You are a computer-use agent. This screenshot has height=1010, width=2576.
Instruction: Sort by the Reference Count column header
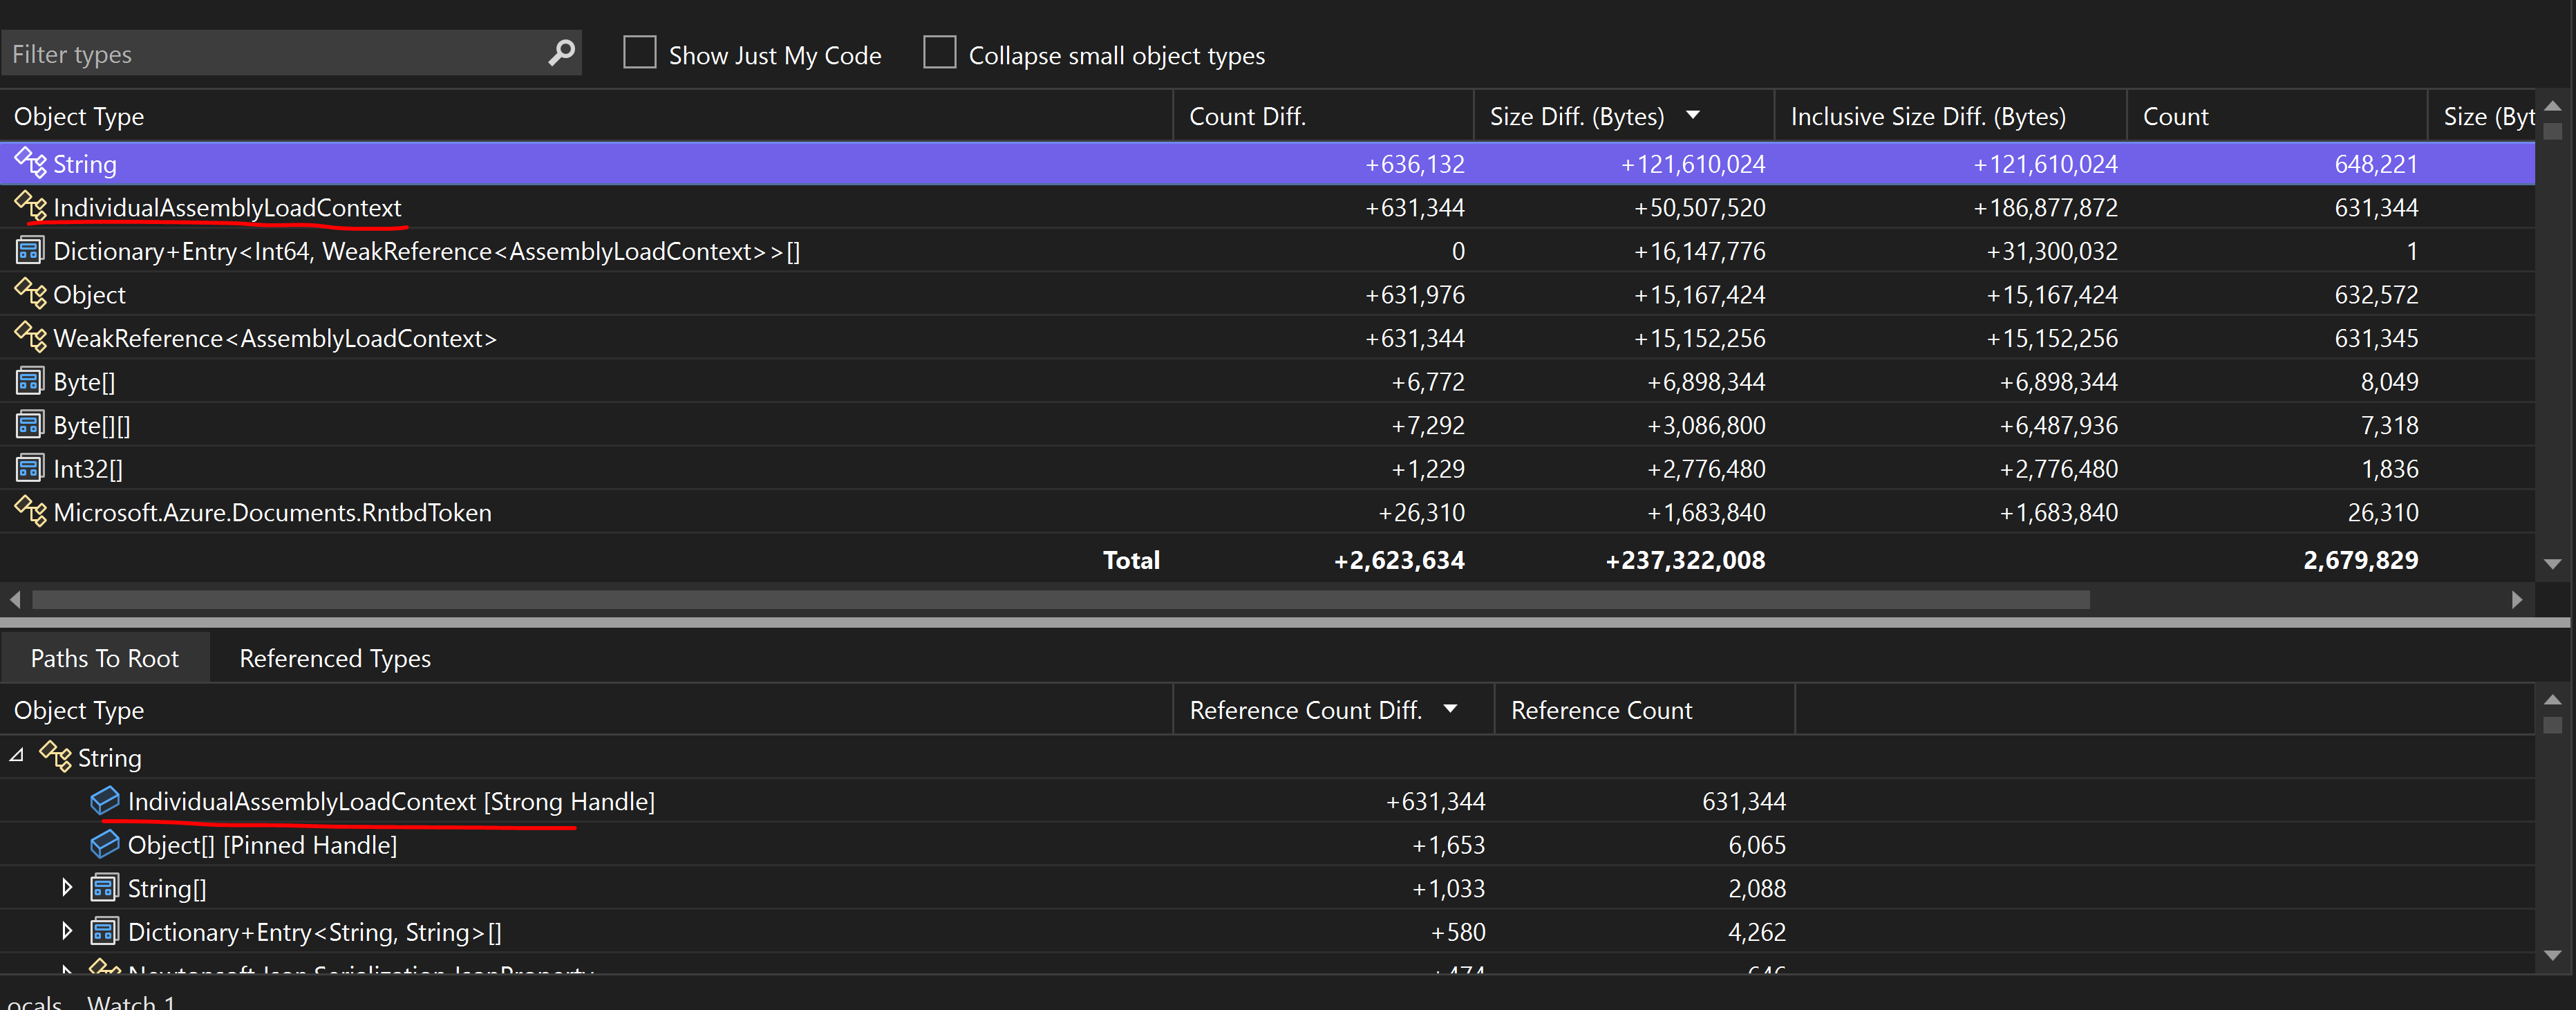1645,710
